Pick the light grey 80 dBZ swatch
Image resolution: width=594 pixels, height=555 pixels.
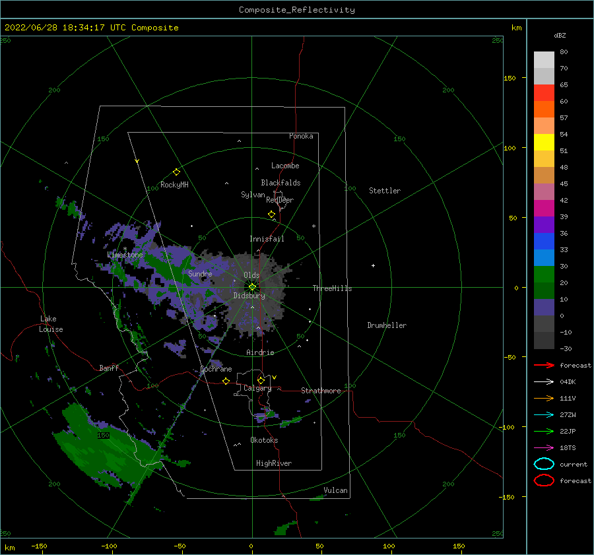coord(544,60)
